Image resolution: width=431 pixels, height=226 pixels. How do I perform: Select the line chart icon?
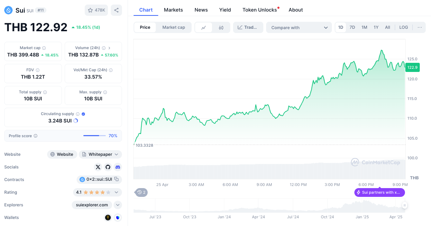[204, 27]
